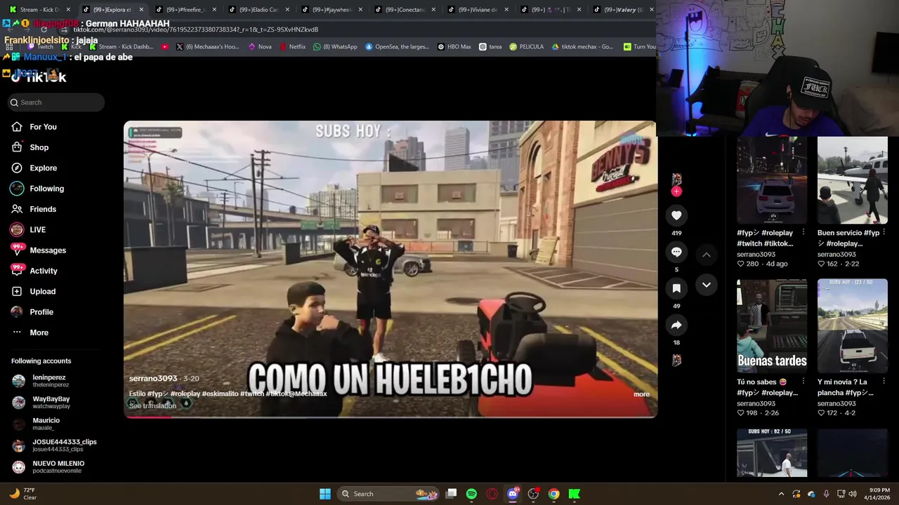This screenshot has height=505, width=899.
Task: Open Kick app from taskbar
Action: coord(575,494)
